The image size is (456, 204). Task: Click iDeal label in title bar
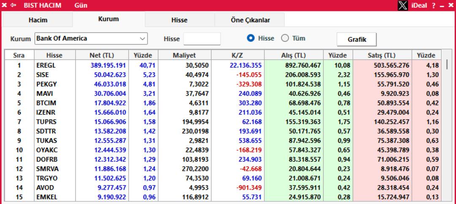419,5
